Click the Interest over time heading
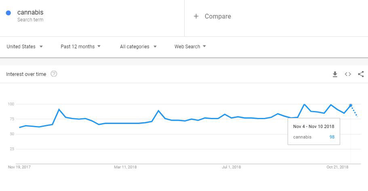 [x=26, y=74]
